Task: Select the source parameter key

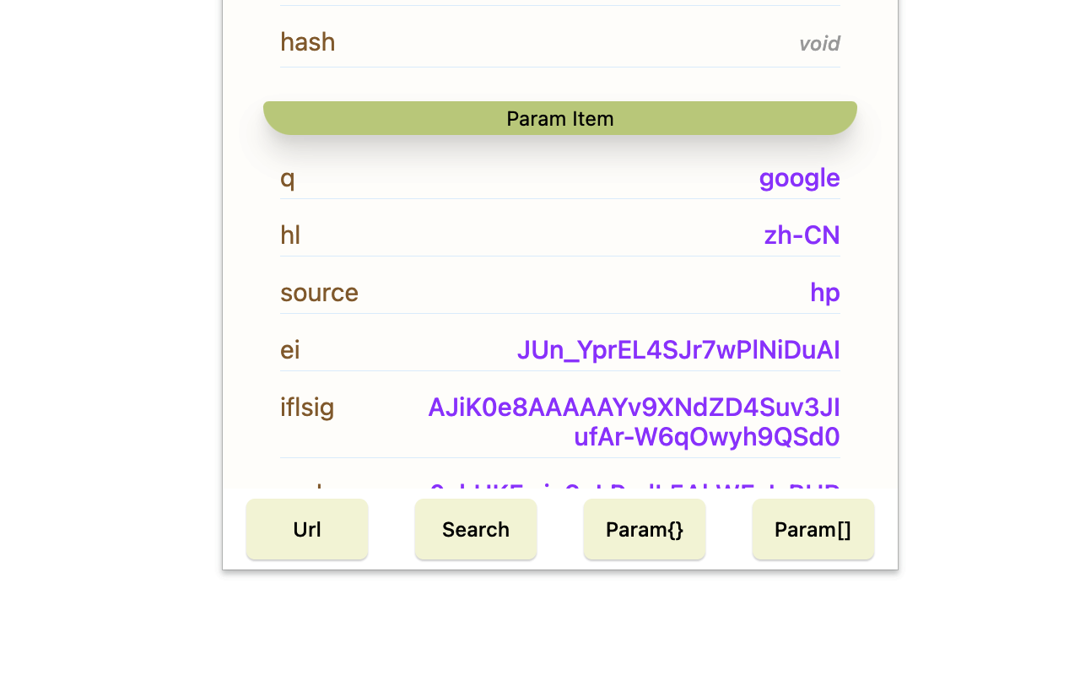Action: [x=319, y=292]
